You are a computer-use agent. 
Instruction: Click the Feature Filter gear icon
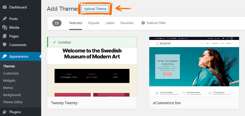coord(143,23)
